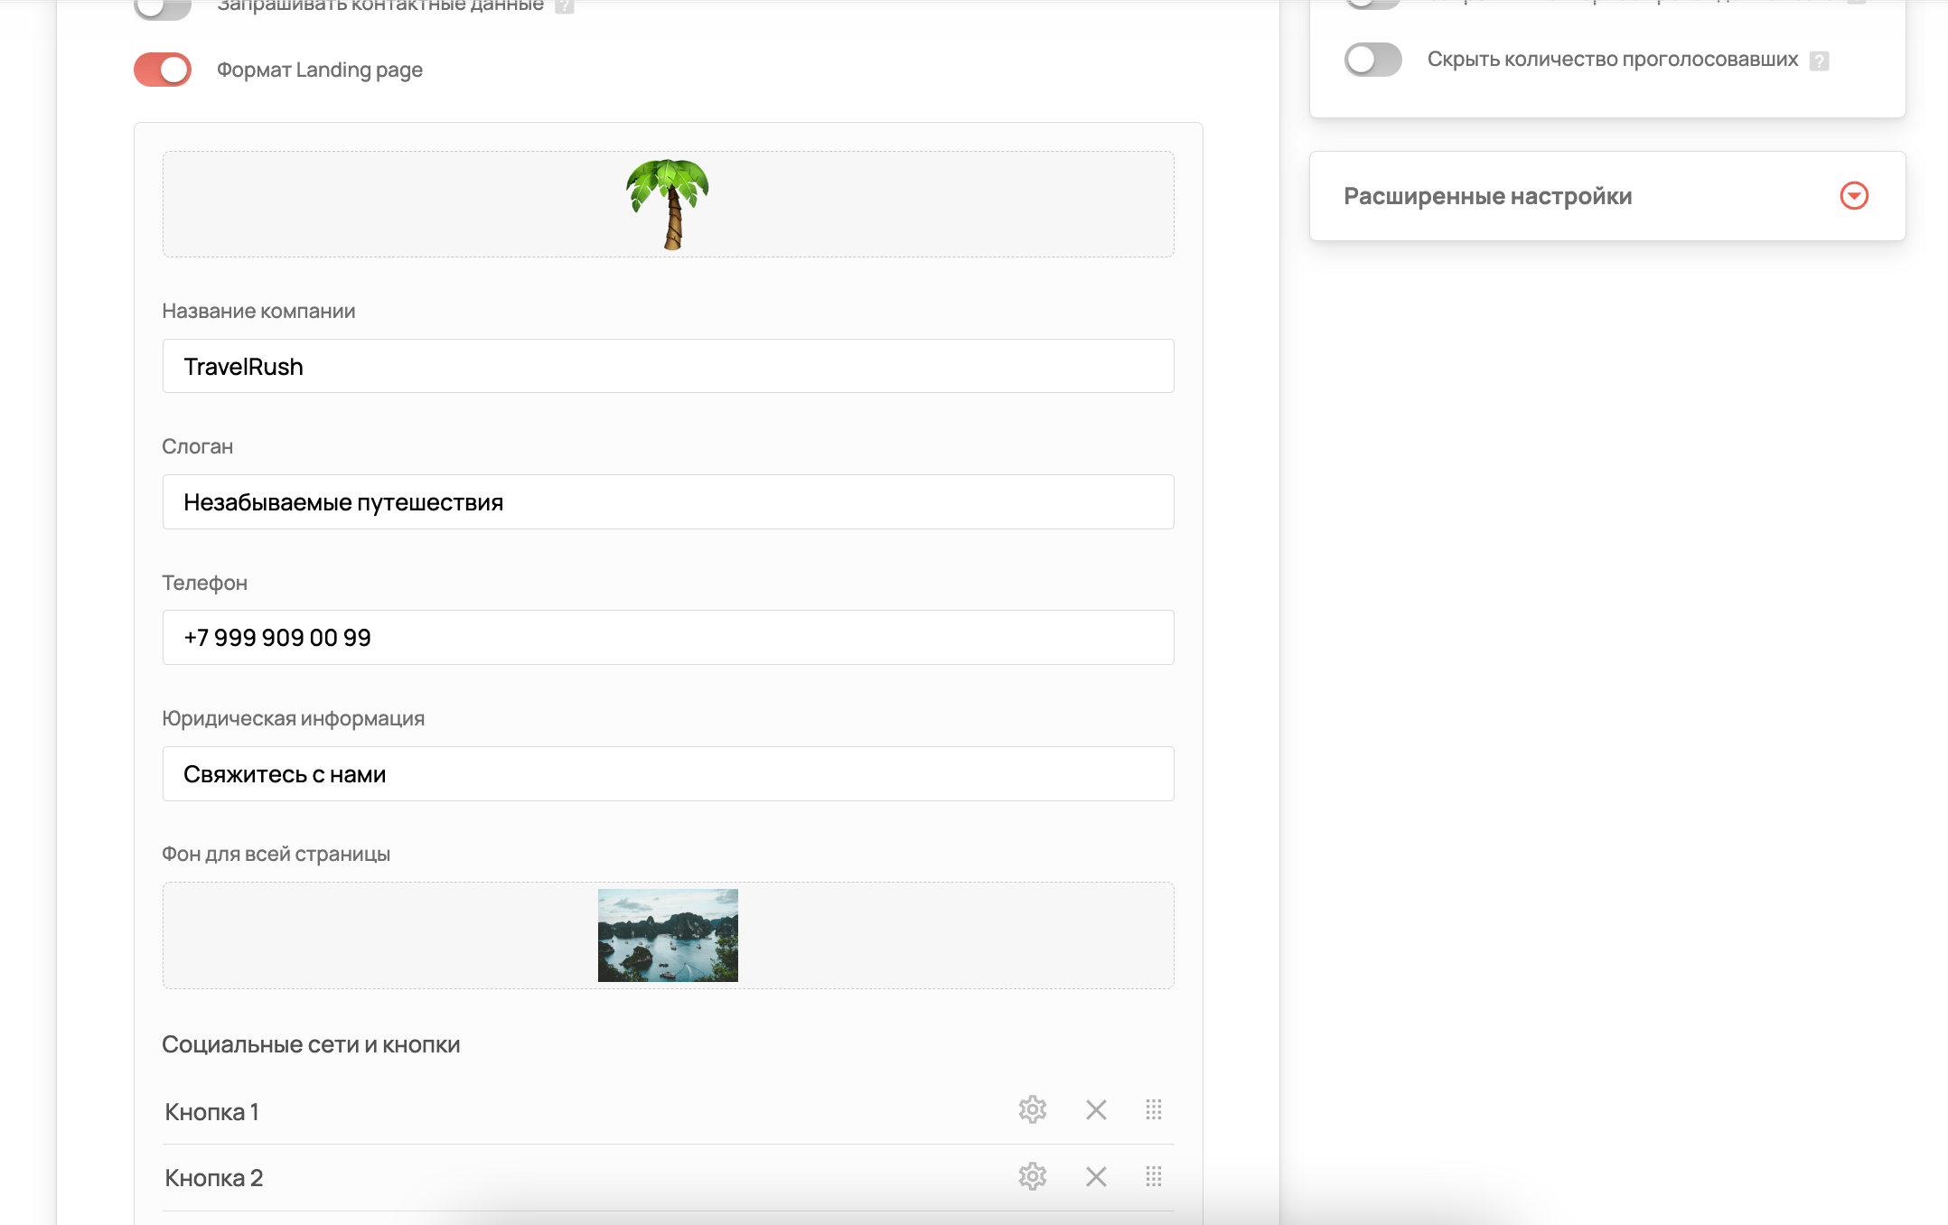This screenshot has width=1948, height=1225.
Task: Click the bay background image thumbnail
Action: (x=668, y=935)
